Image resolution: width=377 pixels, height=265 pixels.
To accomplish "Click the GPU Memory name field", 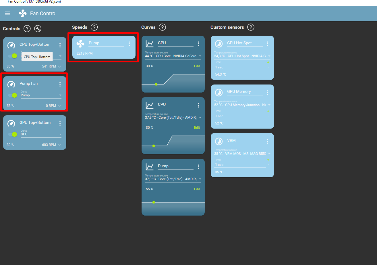I will (x=245, y=92).
